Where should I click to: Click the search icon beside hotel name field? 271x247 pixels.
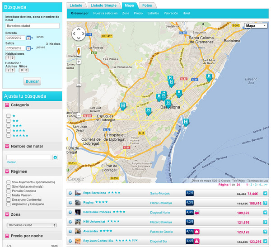pos(55,157)
